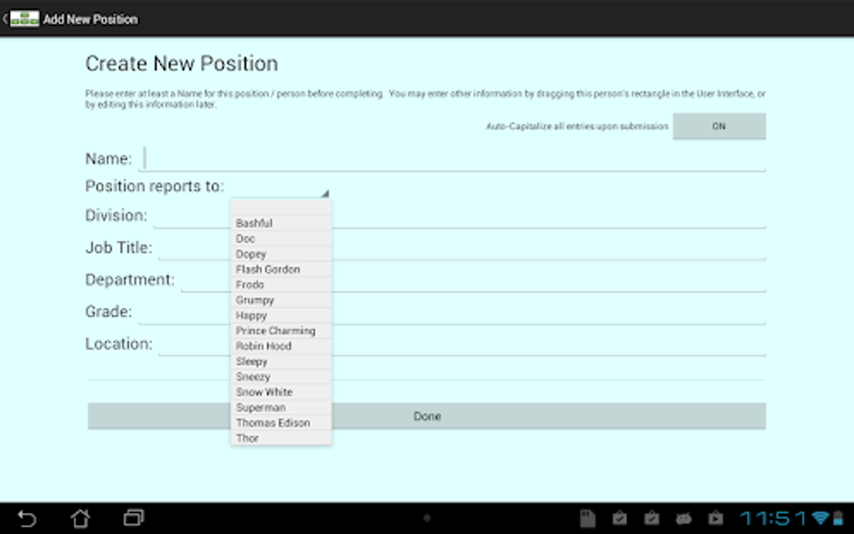Tap the Android robot notification icon
The height and width of the screenshot is (534, 854).
point(684,518)
